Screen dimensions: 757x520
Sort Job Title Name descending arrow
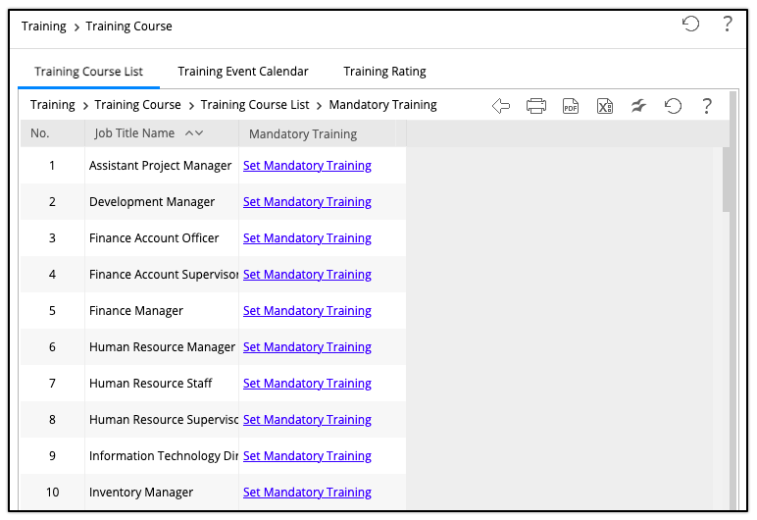click(199, 132)
